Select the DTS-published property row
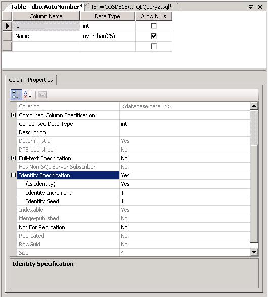 pos(68,150)
